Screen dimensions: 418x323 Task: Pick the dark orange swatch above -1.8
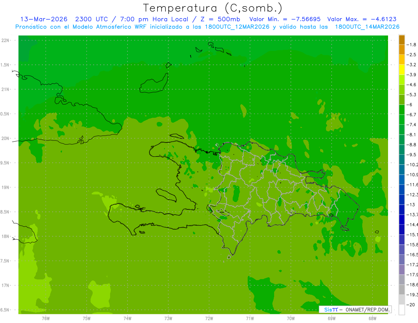[402, 40]
